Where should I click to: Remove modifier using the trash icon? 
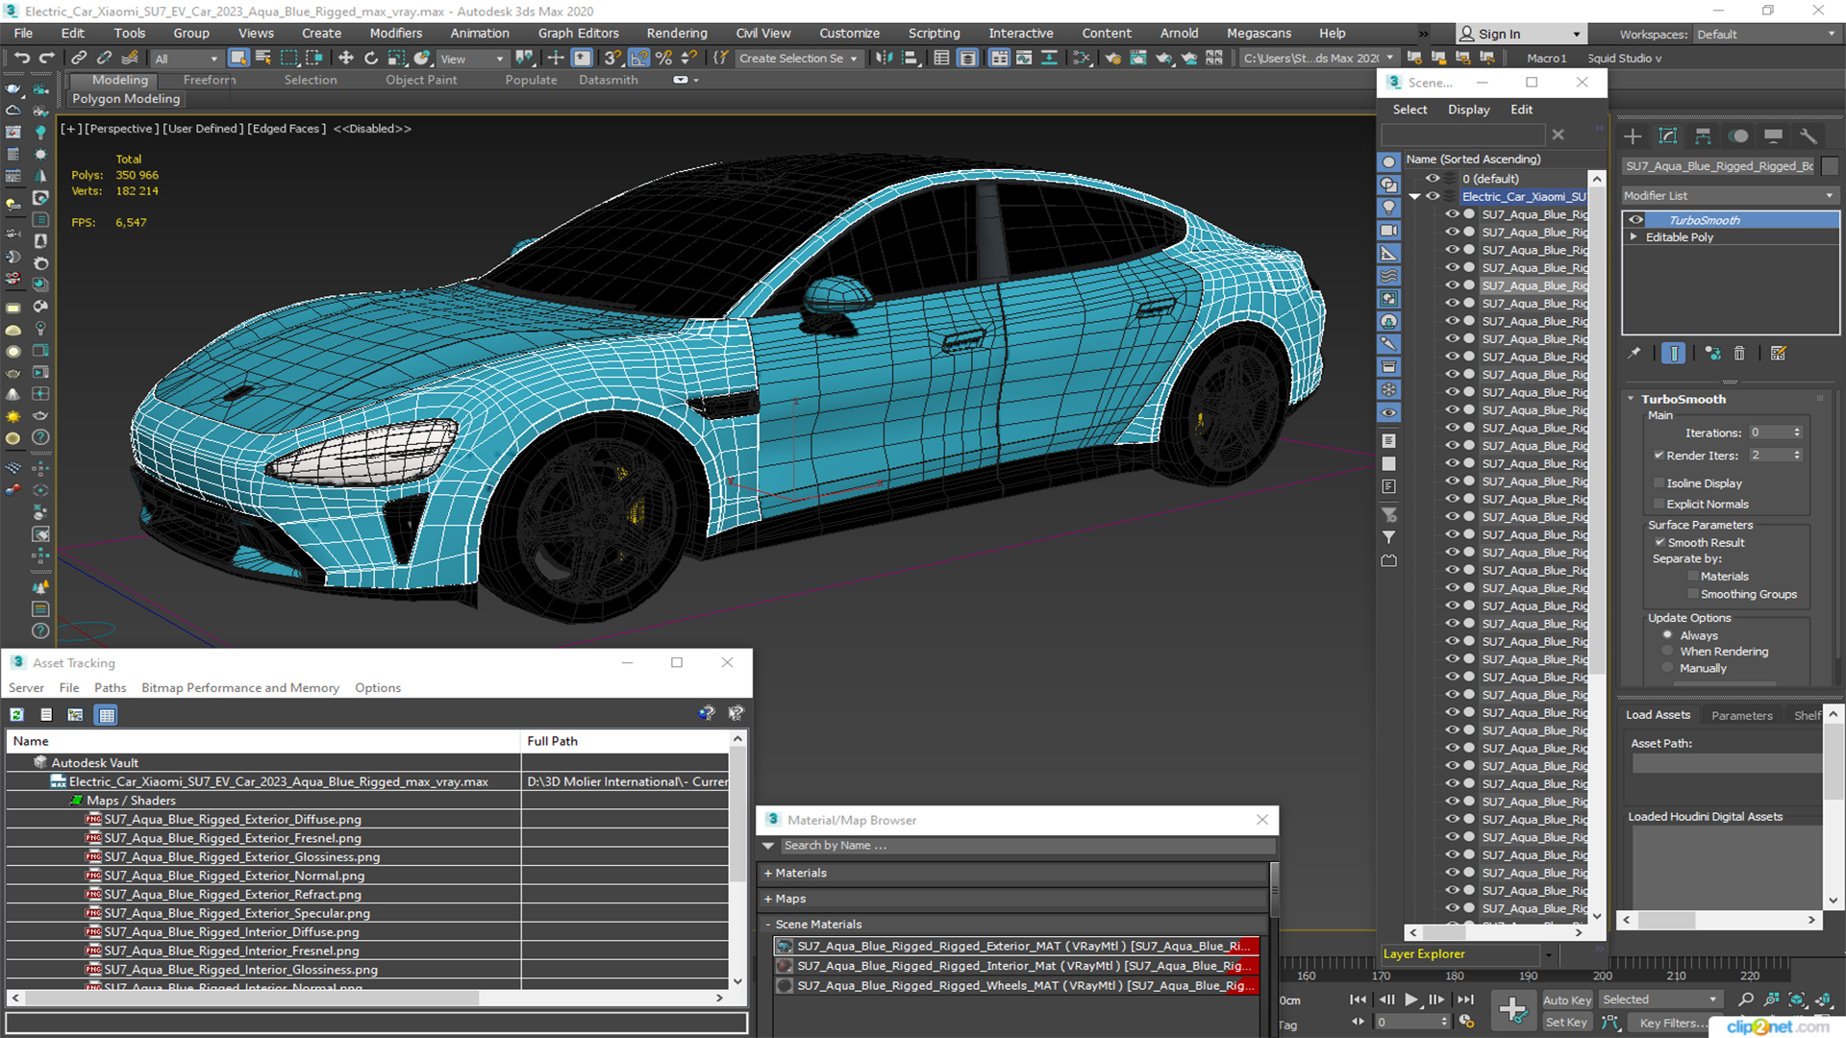[x=1739, y=354]
